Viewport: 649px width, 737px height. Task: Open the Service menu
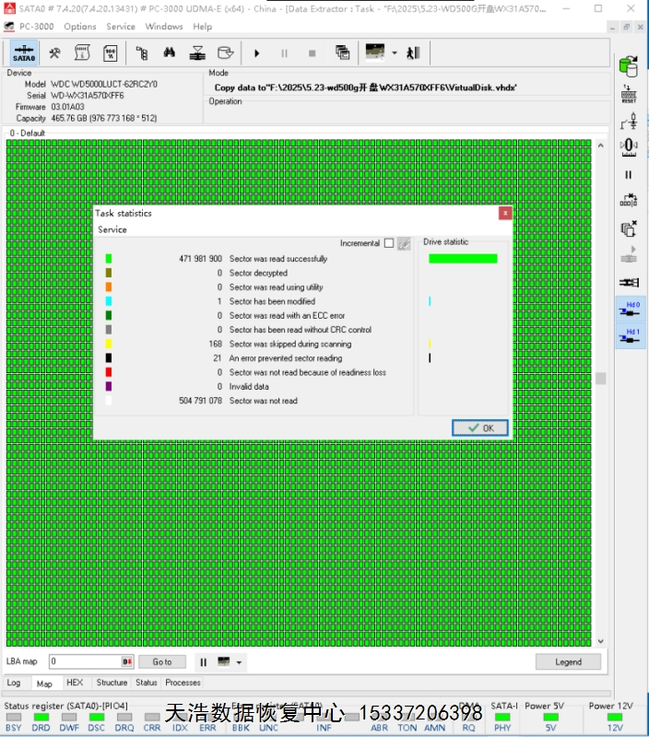[x=121, y=27]
